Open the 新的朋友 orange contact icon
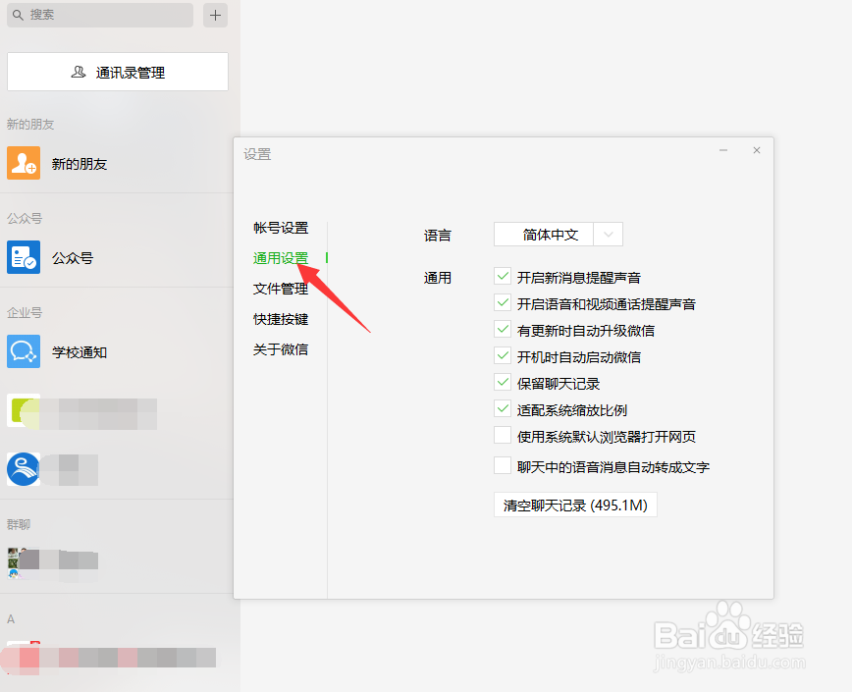Screen dimensions: 852x692 point(24,163)
